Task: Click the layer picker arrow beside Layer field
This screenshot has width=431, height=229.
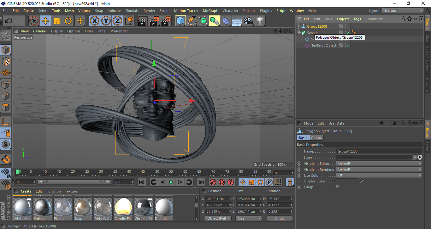Action: click(415, 157)
